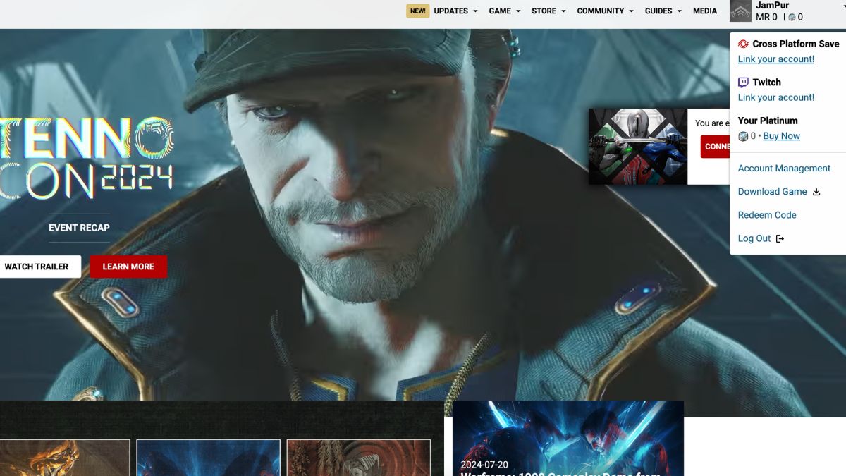
Task: Click the JamPur profile avatar icon
Action: click(x=740, y=11)
